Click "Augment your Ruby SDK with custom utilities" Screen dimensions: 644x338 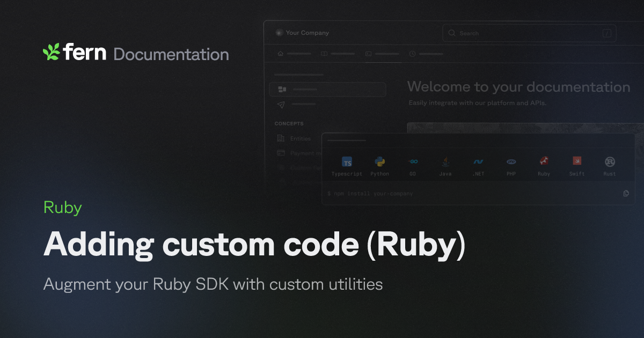coord(213,284)
